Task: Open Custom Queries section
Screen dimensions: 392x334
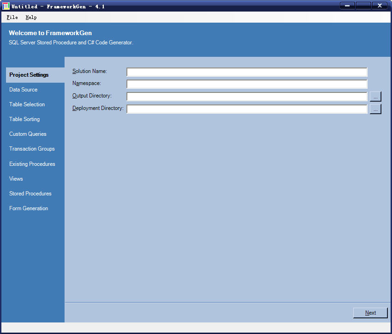Action: pyautogui.click(x=28, y=134)
